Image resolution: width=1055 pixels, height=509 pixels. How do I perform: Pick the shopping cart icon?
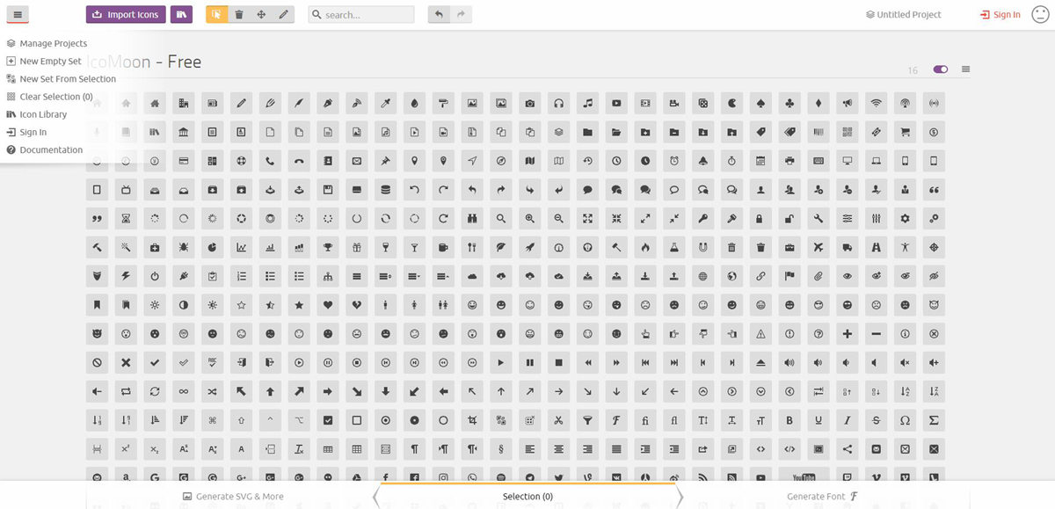(x=905, y=132)
